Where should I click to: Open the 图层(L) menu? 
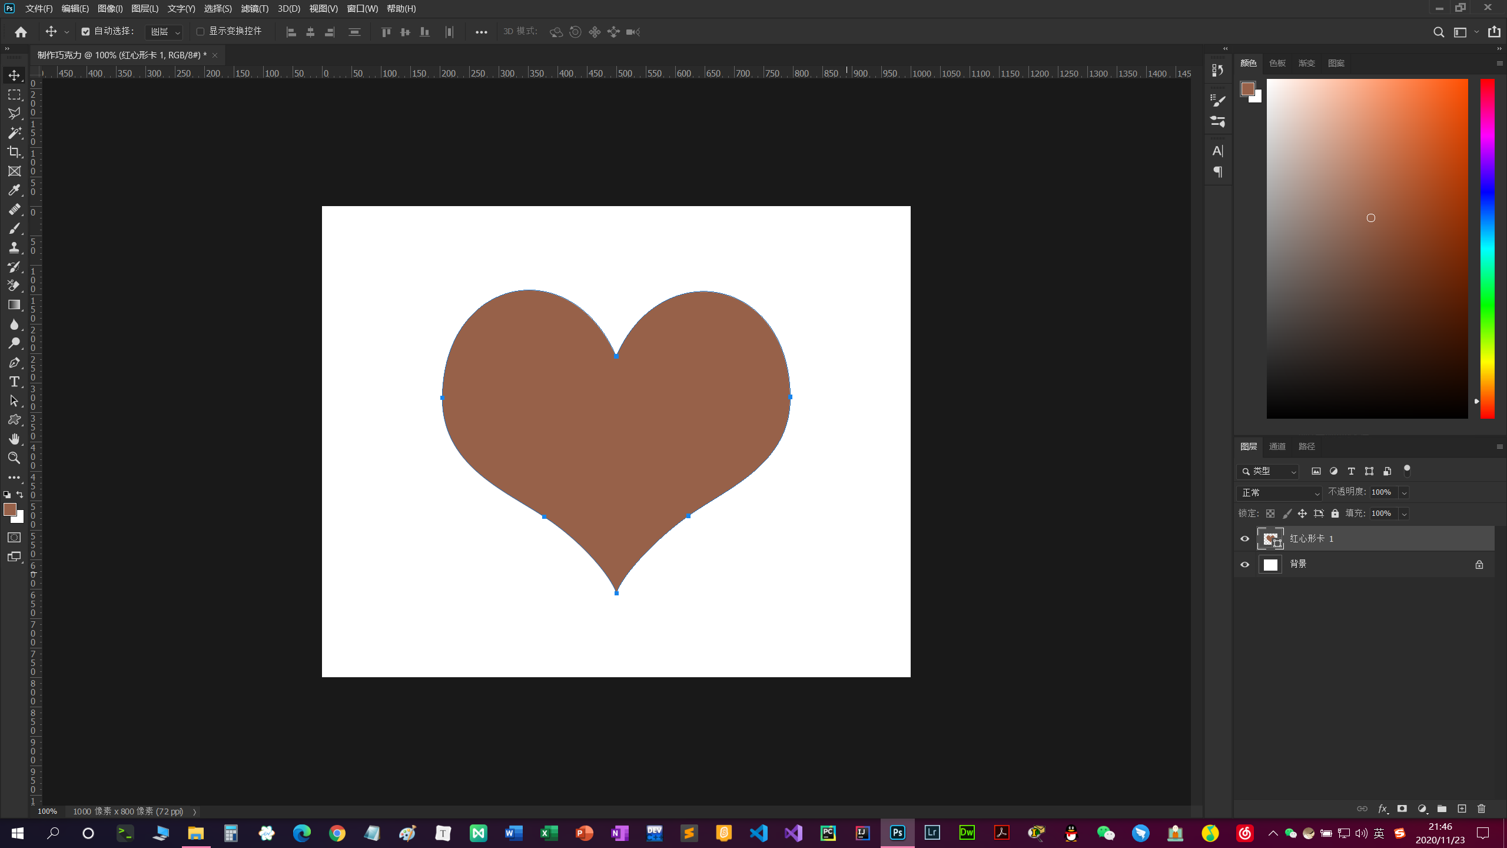pos(145,9)
